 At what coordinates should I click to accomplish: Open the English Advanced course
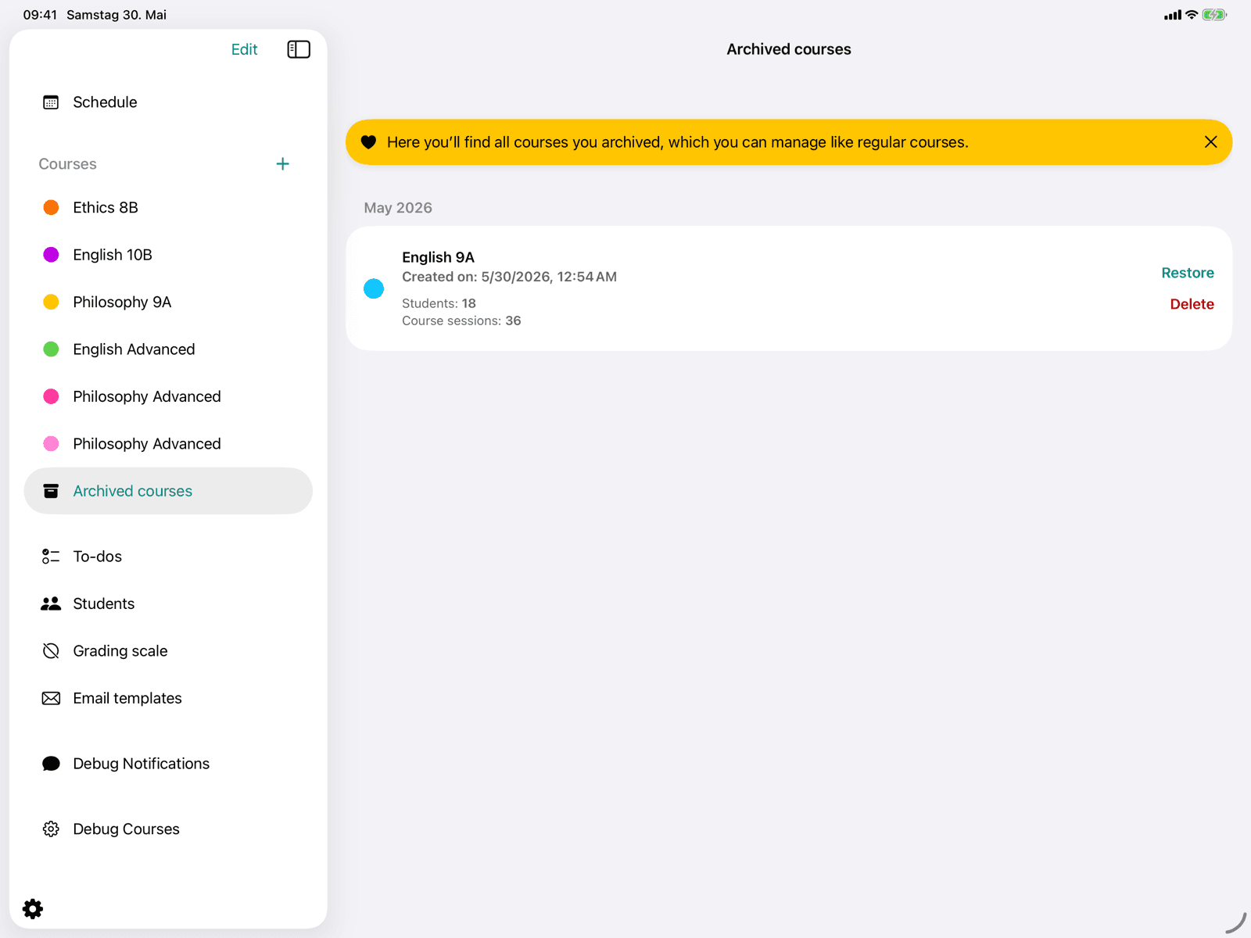point(168,349)
